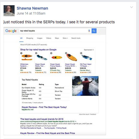
Task: Click the Recreational type cell
Action: (59, 88)
